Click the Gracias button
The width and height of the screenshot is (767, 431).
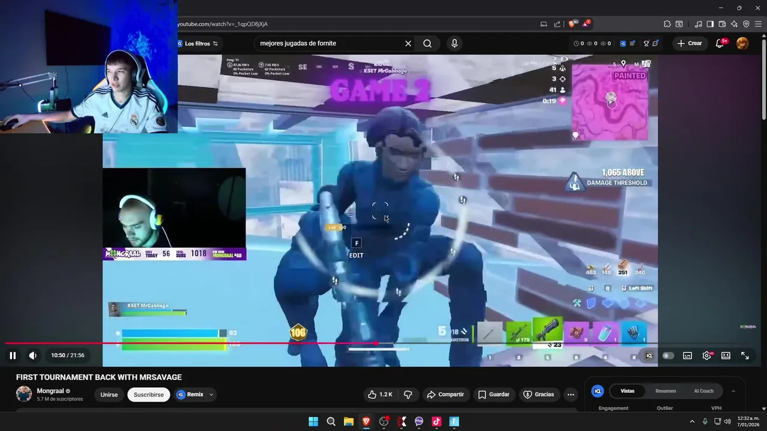click(539, 394)
